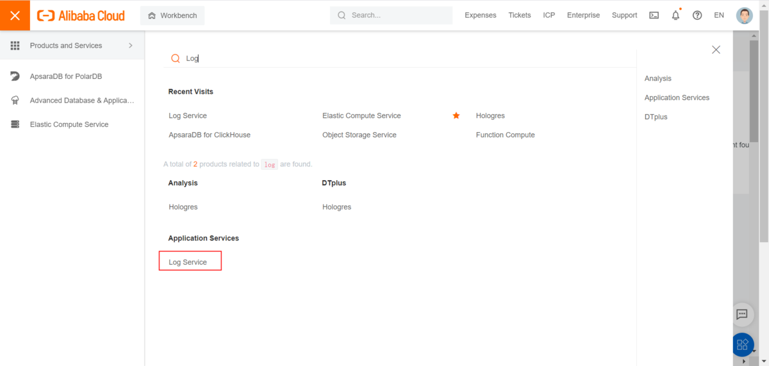Open the help question mark icon
This screenshot has width=769, height=366.
click(697, 15)
